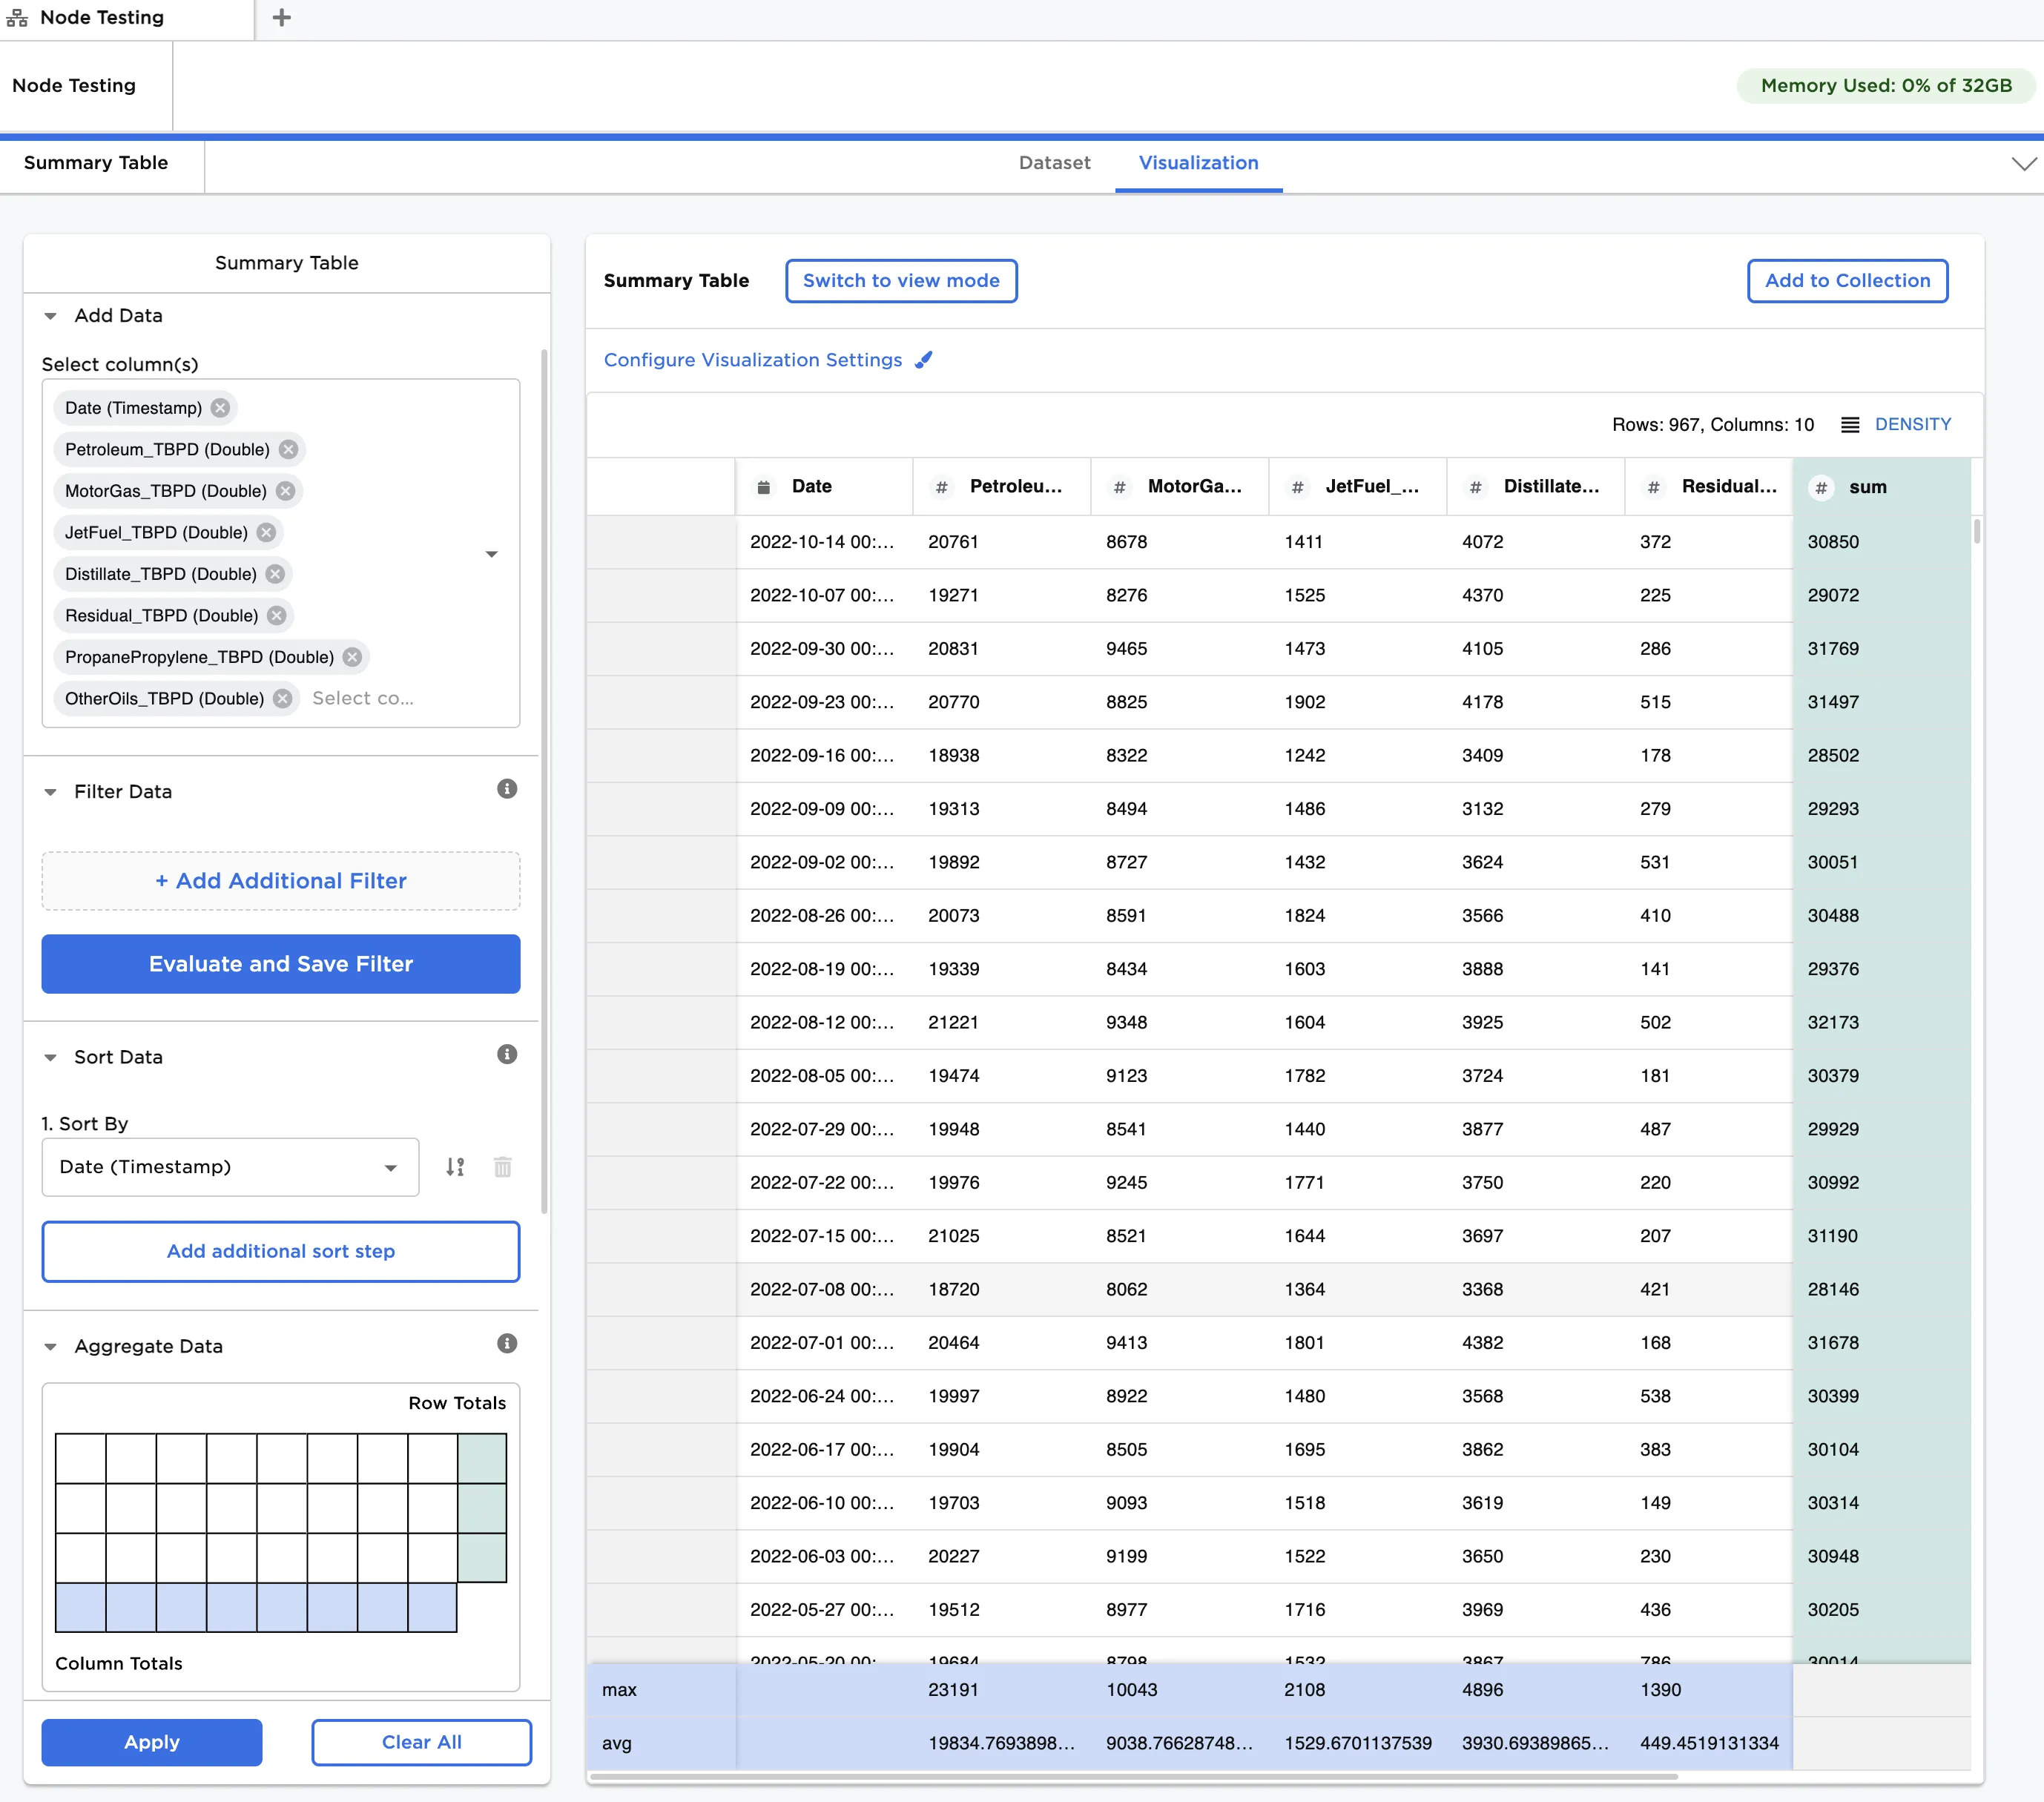Click the Aggregate Data info icon

point(507,1344)
